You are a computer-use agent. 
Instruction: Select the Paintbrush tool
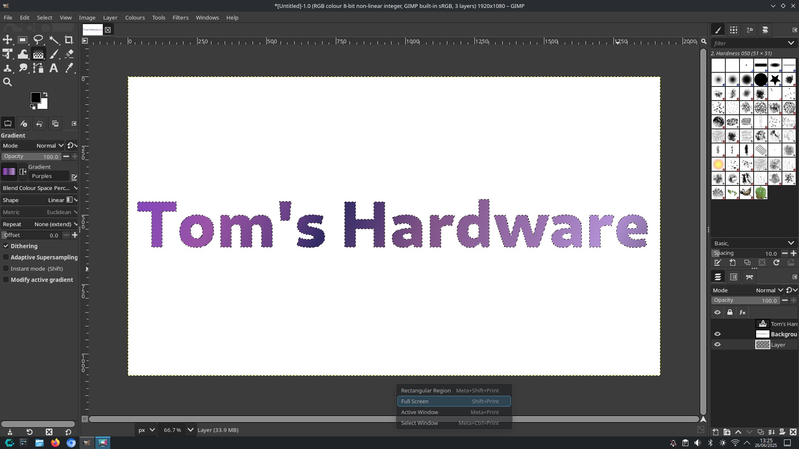click(x=54, y=54)
